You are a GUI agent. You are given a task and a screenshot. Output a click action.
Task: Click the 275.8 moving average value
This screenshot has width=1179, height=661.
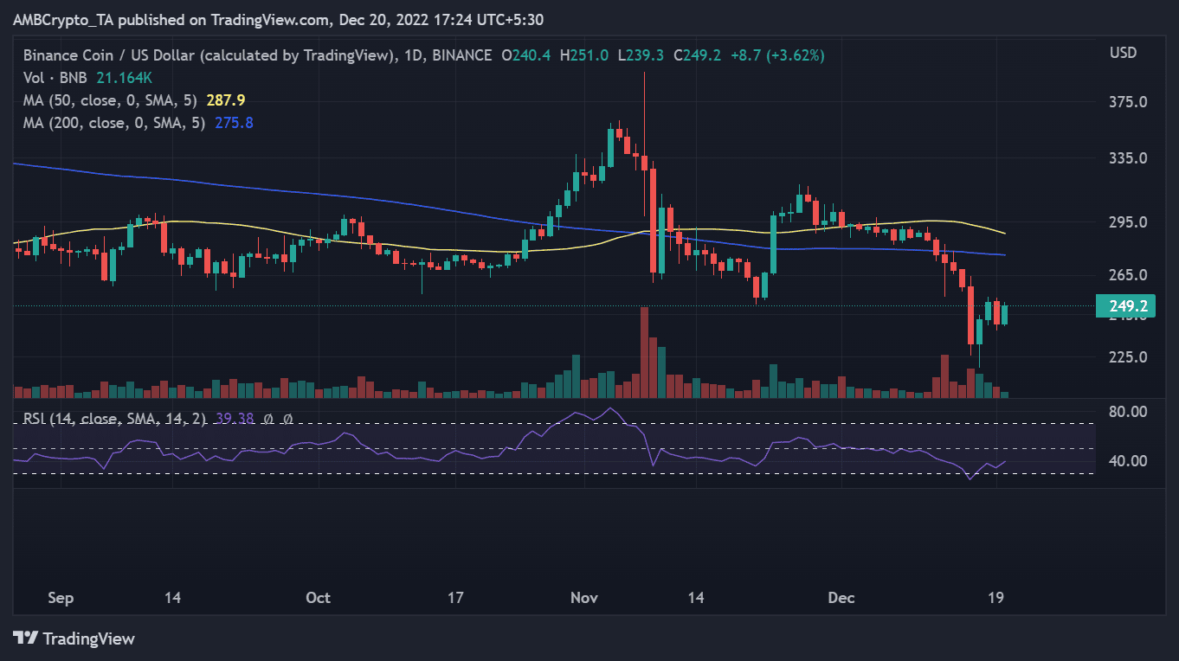click(x=234, y=123)
